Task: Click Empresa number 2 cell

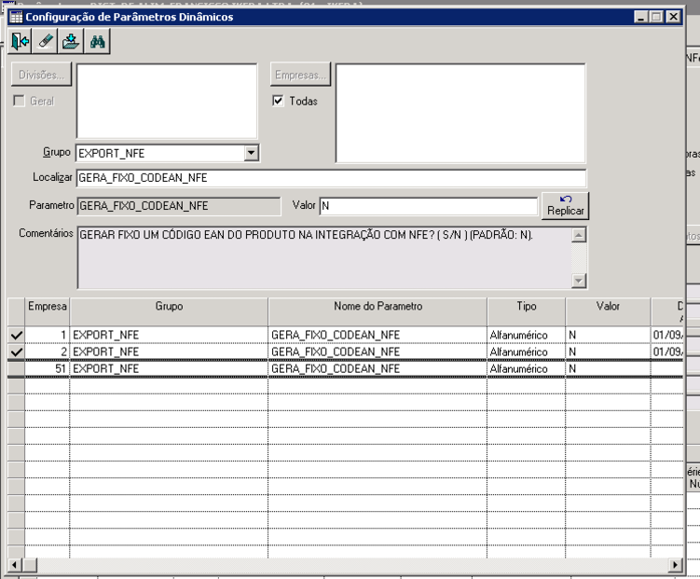Action: tap(48, 352)
